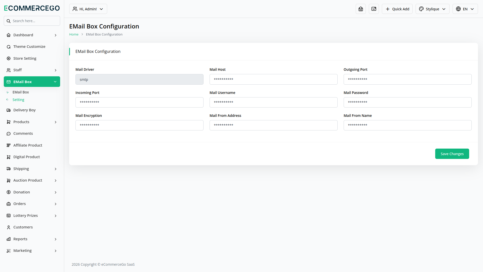Open the Customers menu item
Image resolution: width=483 pixels, height=272 pixels.
[32, 227]
